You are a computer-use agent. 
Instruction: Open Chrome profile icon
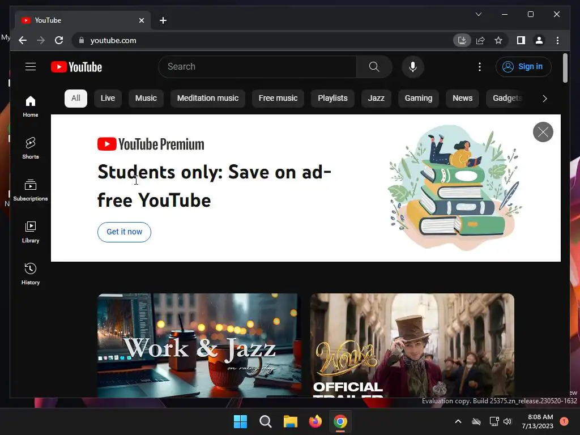point(539,40)
